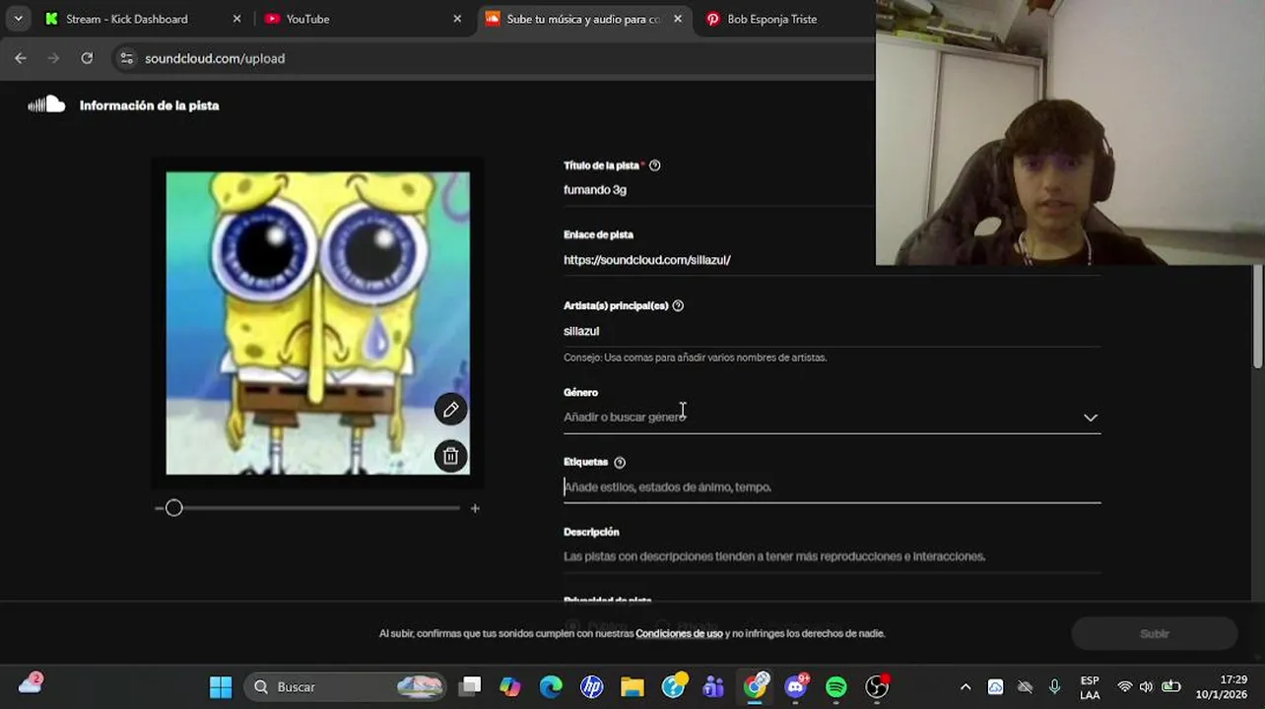
Task: Click the volume speaker tray icon
Action: [1146, 686]
